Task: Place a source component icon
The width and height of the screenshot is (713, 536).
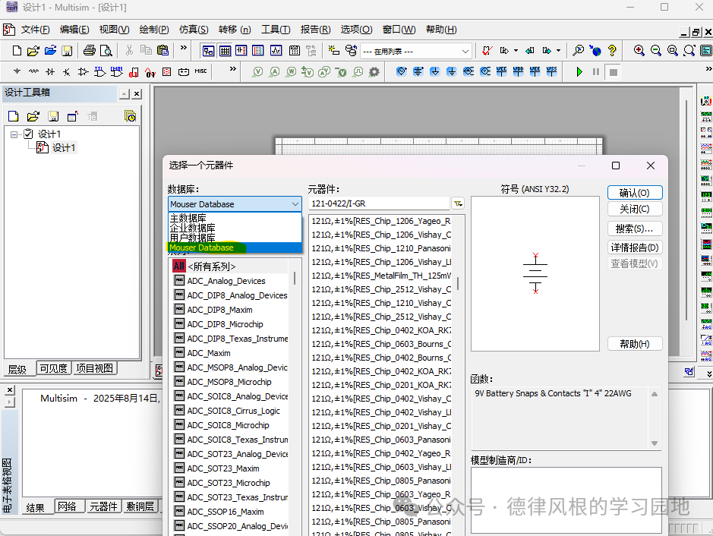Action: click(x=17, y=71)
